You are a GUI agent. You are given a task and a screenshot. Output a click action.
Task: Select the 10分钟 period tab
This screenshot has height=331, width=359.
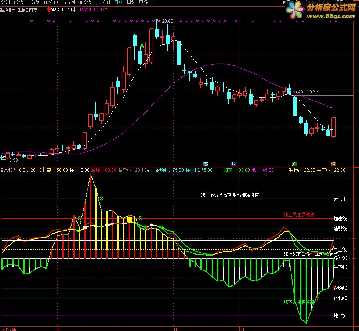[x=51, y=3]
